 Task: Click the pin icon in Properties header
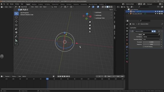162,24
